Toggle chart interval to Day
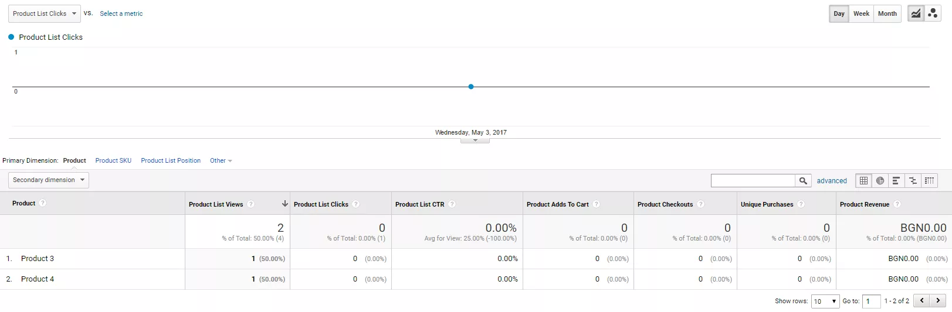This screenshot has width=952, height=312. (839, 13)
